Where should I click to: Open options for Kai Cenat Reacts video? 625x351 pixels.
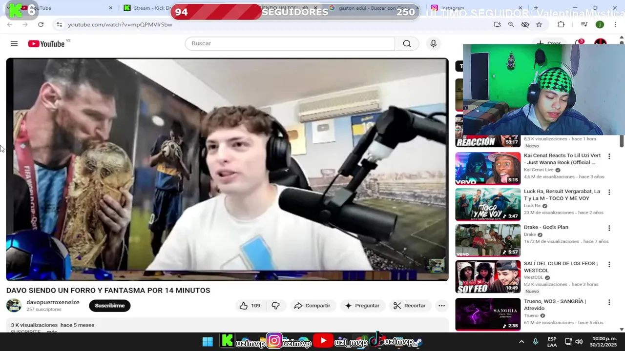click(x=609, y=156)
